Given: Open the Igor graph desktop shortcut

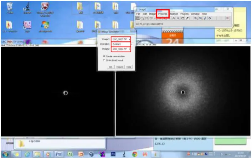Looking at the screenshot, I should point(27,26).
